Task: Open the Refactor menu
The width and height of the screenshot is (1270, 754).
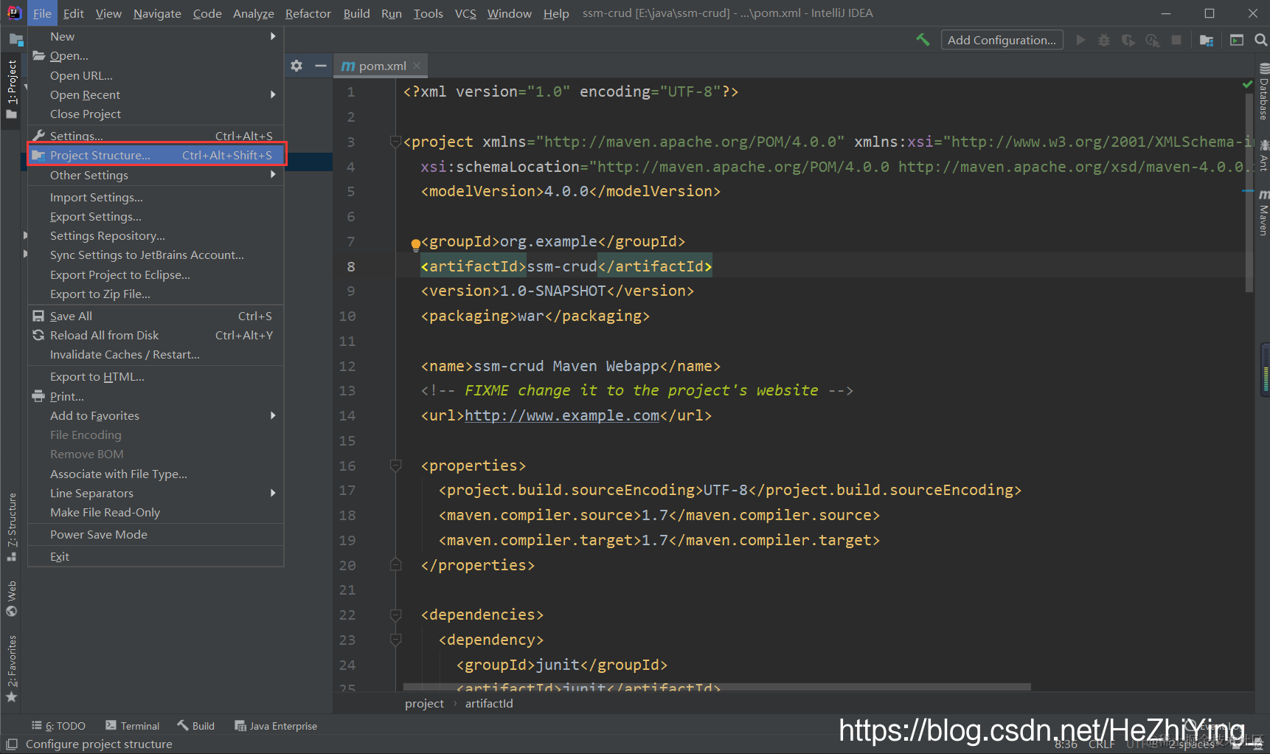Action: 308,13
